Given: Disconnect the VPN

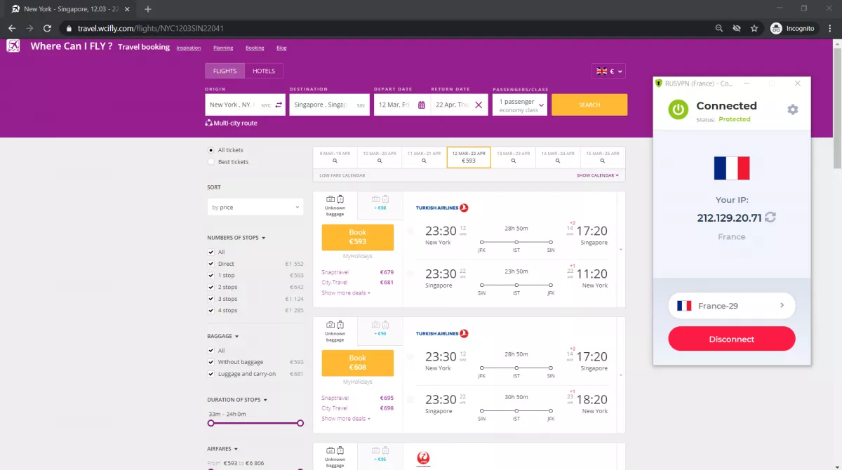Looking at the screenshot, I should click(x=732, y=339).
